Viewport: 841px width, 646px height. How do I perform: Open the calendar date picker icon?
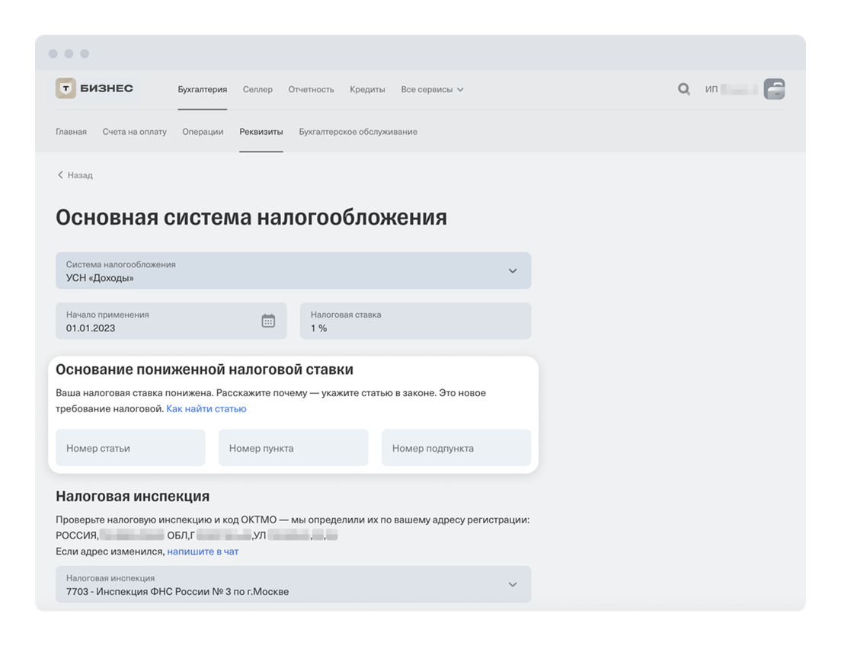tap(268, 321)
